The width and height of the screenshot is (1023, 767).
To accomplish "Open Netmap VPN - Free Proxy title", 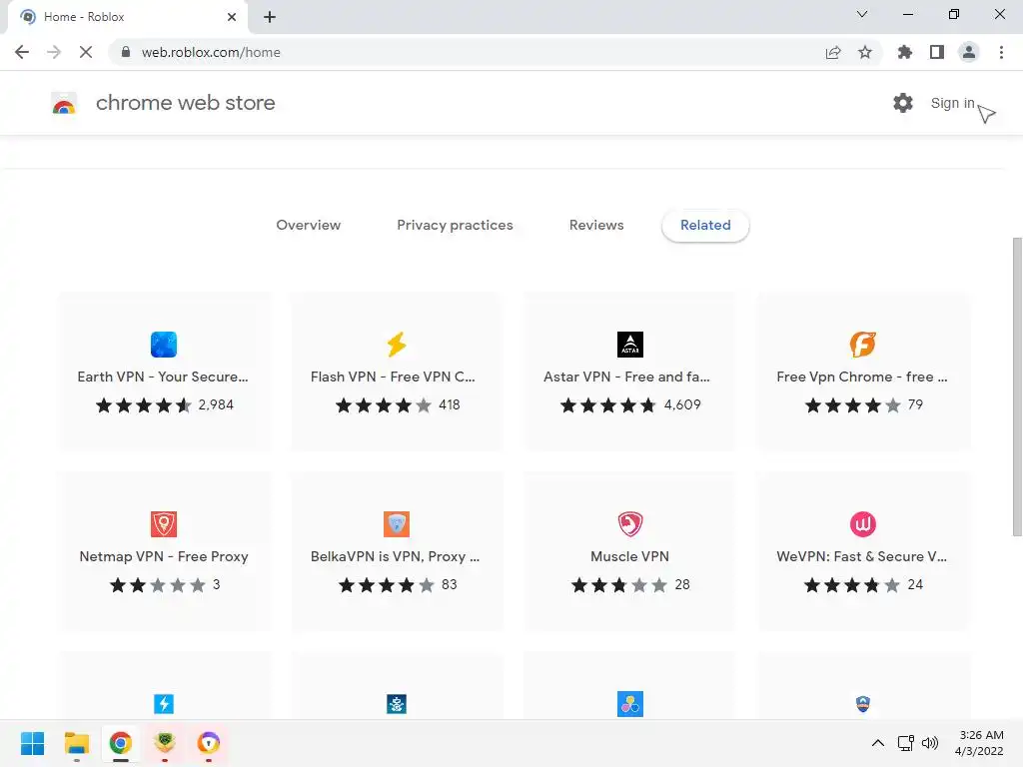I will click(x=164, y=556).
